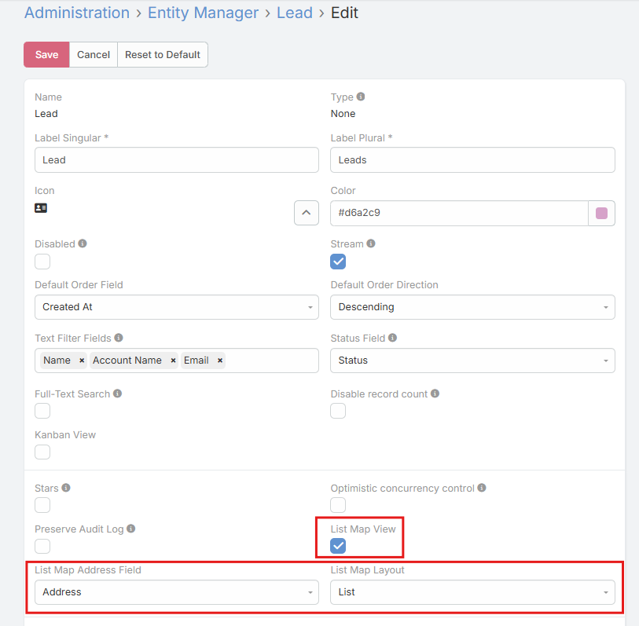Image resolution: width=639 pixels, height=626 pixels.
Task: Click the Label Singular input field
Action: point(177,159)
